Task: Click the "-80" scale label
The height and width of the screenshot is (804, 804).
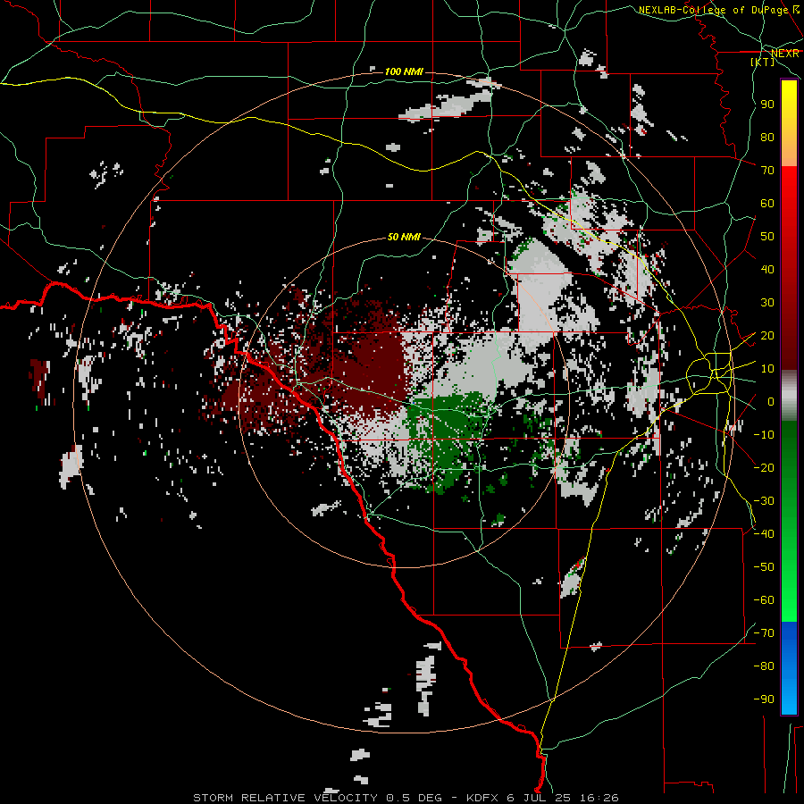Action: [x=764, y=666]
